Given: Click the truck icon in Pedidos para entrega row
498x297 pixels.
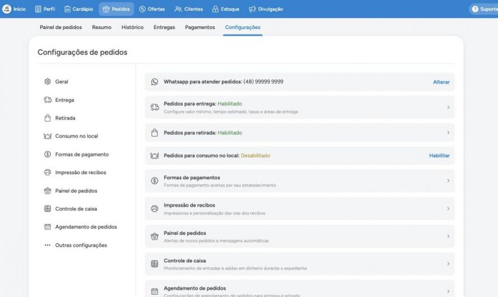Looking at the screenshot, I should [x=154, y=107].
